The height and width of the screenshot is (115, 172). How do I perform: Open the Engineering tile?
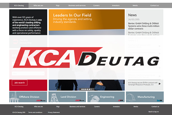click(x=106, y=97)
